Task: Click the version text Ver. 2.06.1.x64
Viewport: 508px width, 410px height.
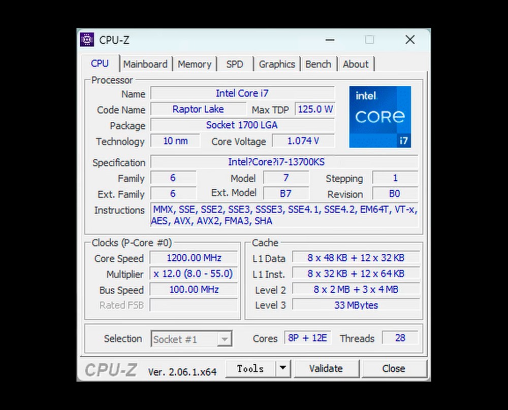Action: tap(182, 372)
